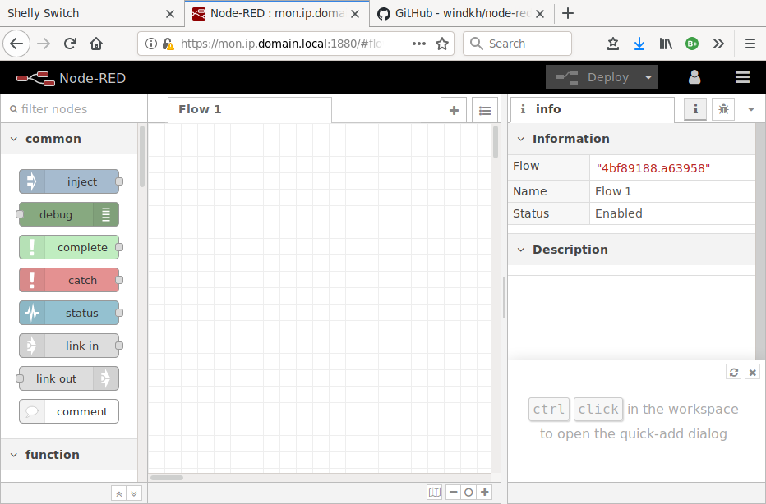Reload the current browser page

tap(71, 44)
